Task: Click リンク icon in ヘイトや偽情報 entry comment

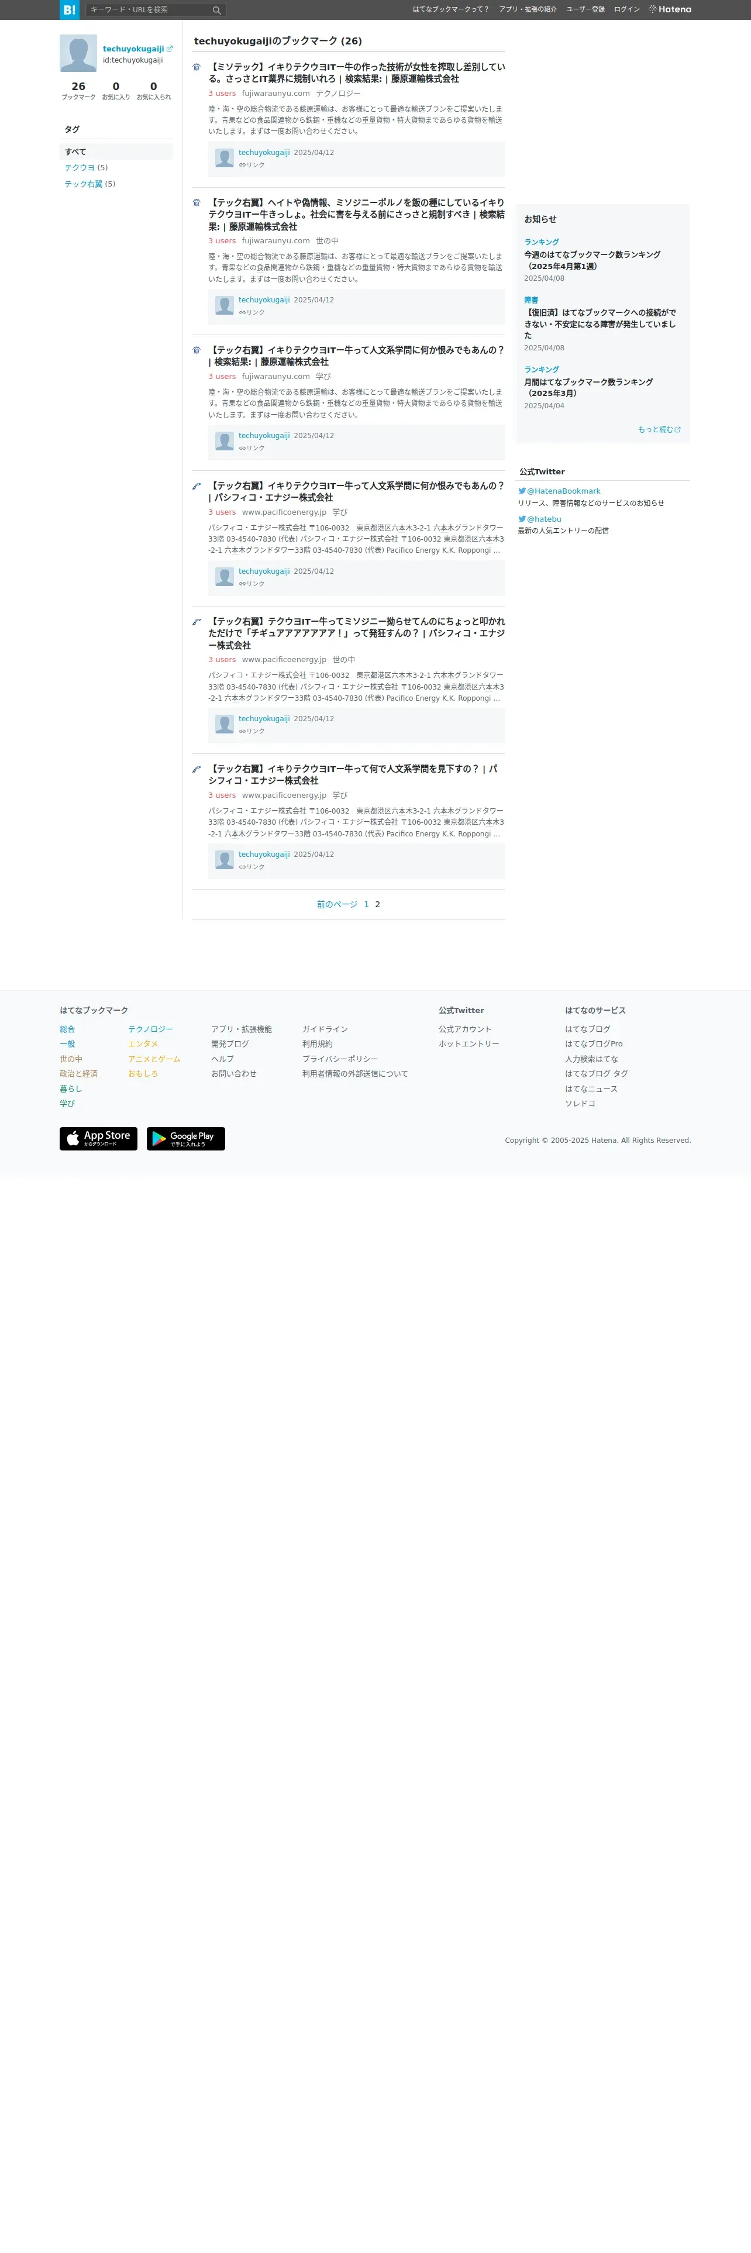Action: point(252,312)
